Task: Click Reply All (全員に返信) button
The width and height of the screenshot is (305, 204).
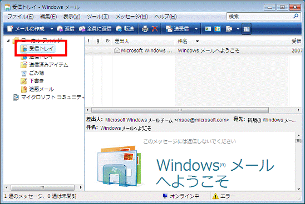Action: [x=95, y=29]
